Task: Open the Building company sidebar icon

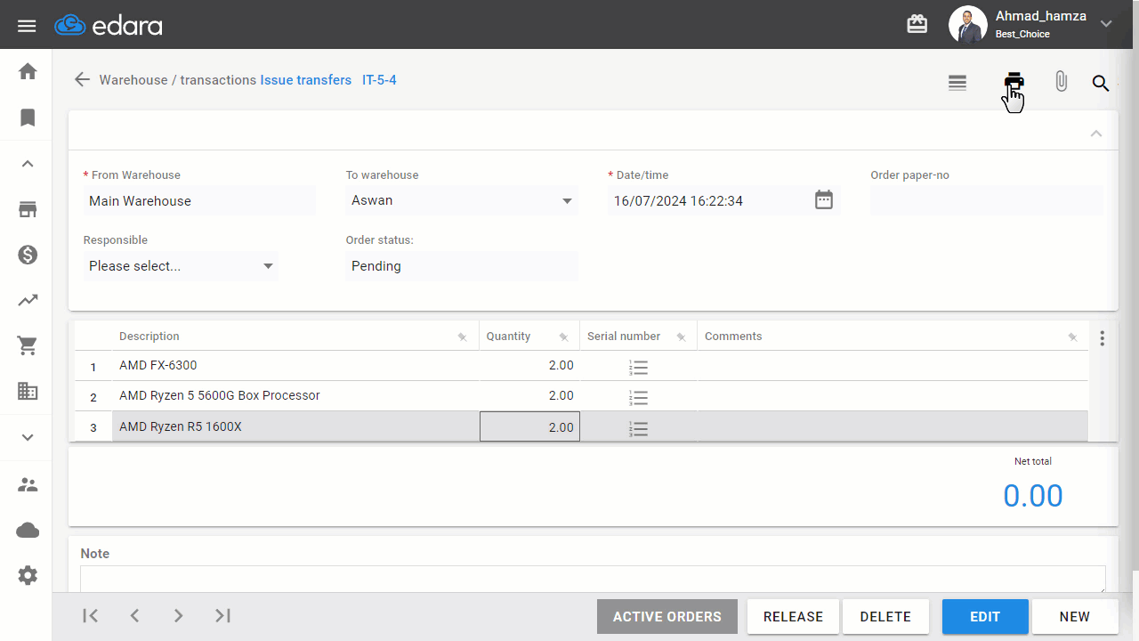Action: coord(28,391)
